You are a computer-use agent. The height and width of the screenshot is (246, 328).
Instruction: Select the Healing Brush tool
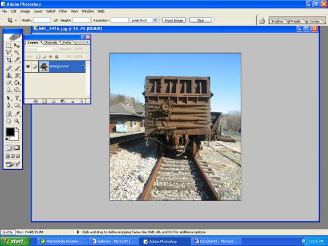pos(9,68)
